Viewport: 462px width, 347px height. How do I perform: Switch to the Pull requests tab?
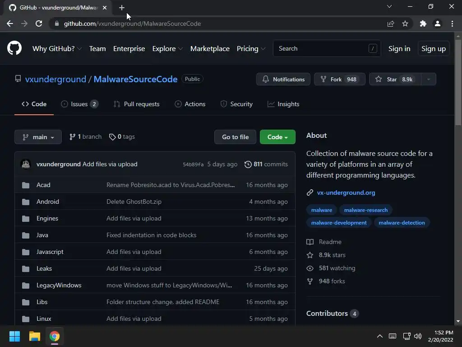pyautogui.click(x=137, y=104)
